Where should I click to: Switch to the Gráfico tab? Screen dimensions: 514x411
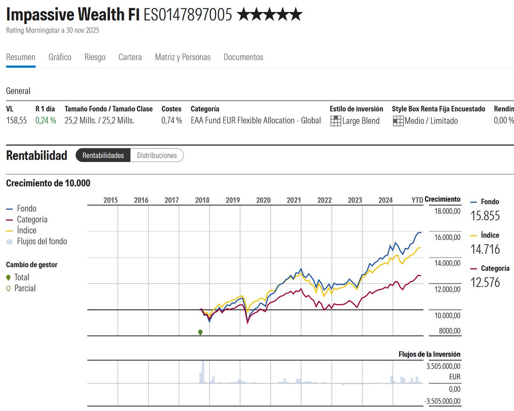point(60,57)
